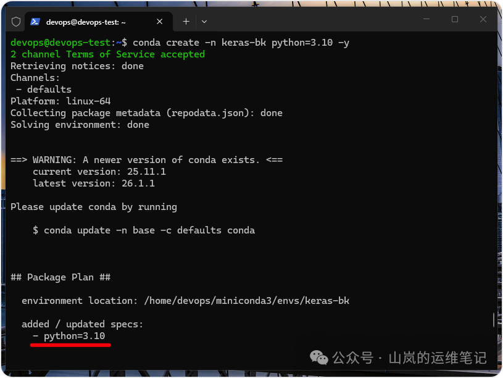The height and width of the screenshot is (378, 503).
Task: Open a new tab with the plus button
Action: point(185,21)
